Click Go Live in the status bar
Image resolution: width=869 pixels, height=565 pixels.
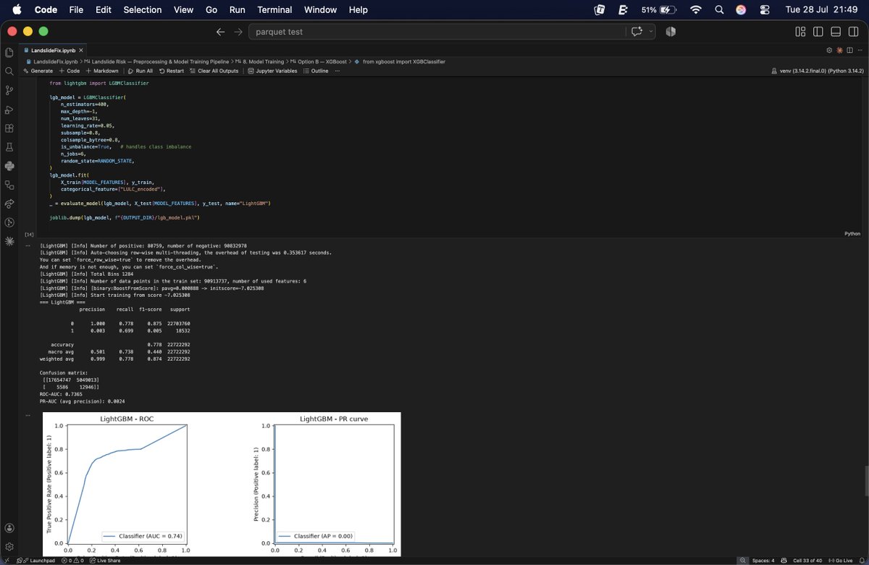tap(840, 560)
